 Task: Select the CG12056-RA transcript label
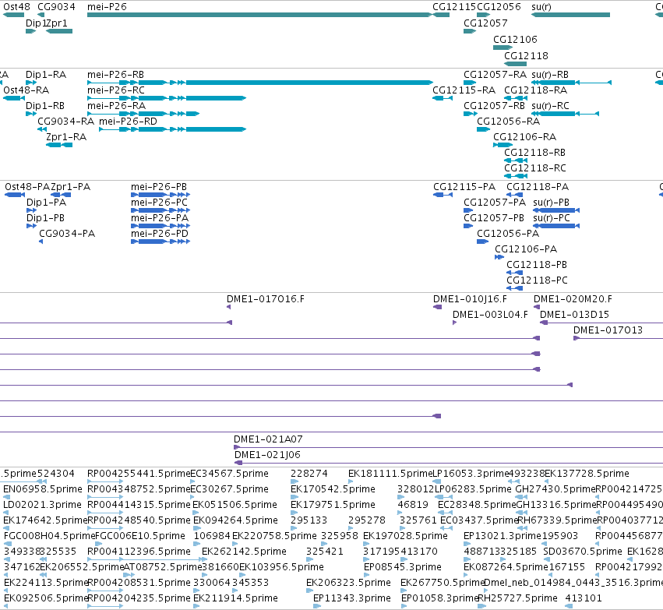[x=508, y=122]
